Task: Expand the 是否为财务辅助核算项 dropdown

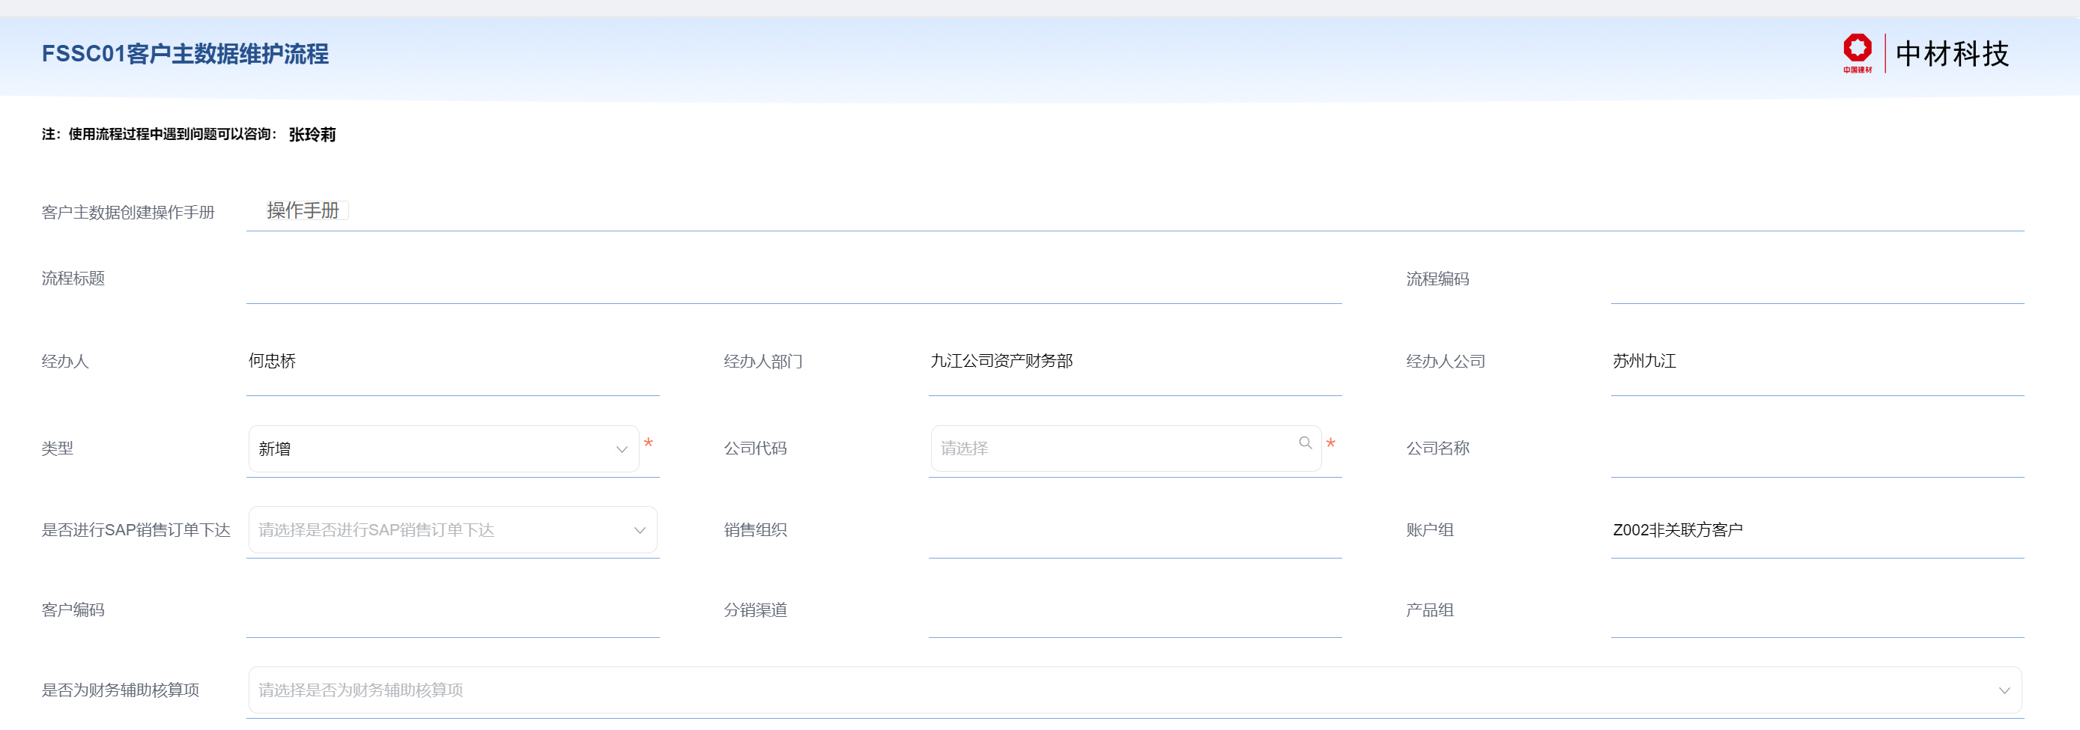Action: click(1135, 690)
